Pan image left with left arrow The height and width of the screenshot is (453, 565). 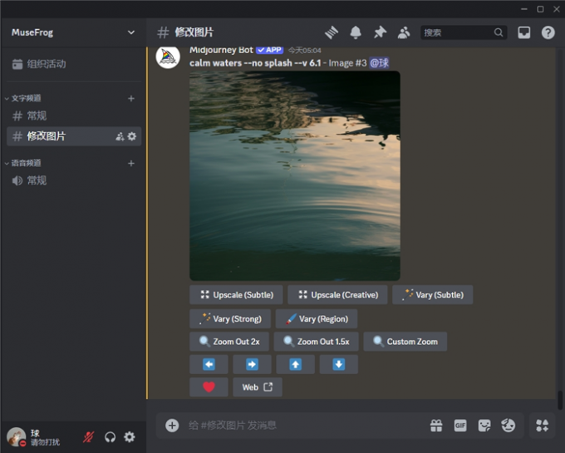pyautogui.click(x=209, y=364)
